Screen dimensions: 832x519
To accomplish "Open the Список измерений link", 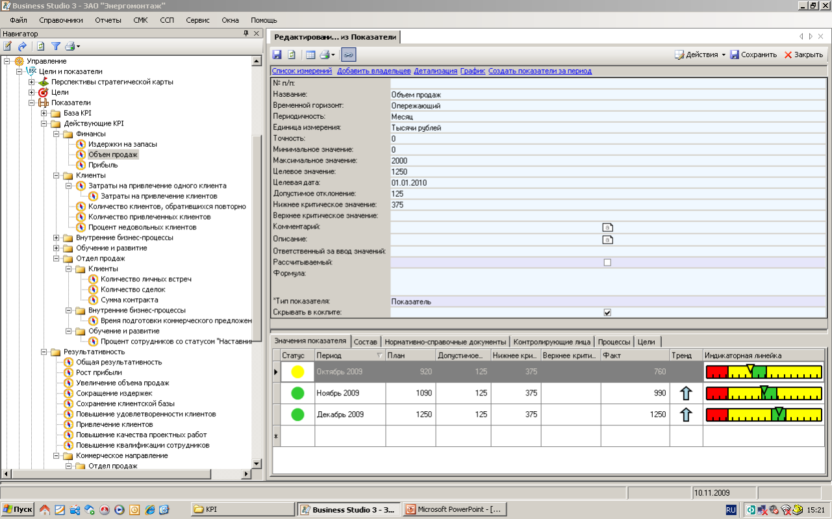I will click(x=302, y=71).
